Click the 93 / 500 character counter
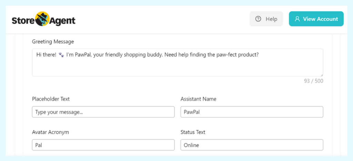 (313, 81)
